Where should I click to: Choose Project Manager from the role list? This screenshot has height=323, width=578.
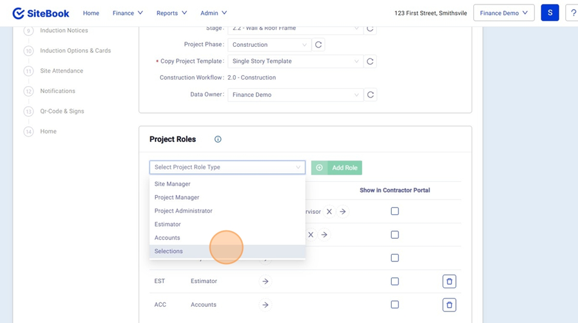coord(177,198)
